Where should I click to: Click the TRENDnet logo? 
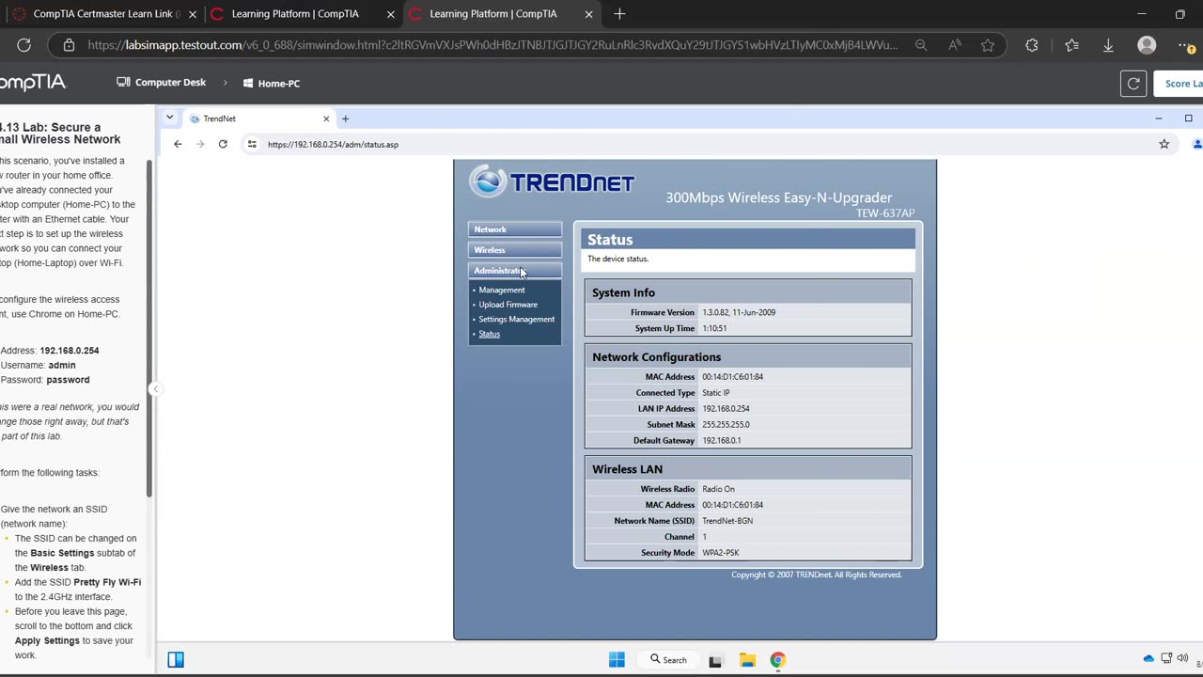click(552, 181)
